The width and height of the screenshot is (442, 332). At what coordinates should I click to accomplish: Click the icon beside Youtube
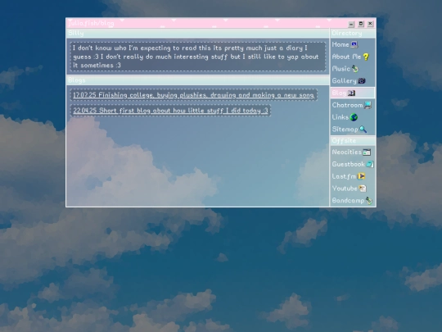pyautogui.click(x=363, y=189)
